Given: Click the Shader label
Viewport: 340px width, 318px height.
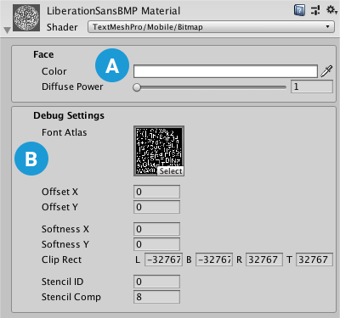Looking at the screenshot, I should click(x=62, y=27).
